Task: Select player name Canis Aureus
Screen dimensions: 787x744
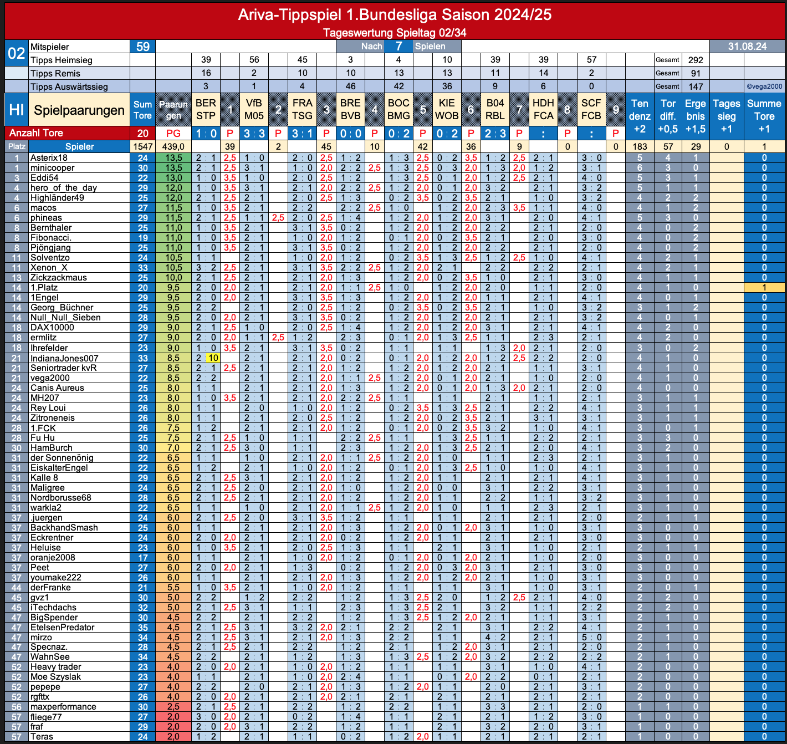Action: pos(57,388)
